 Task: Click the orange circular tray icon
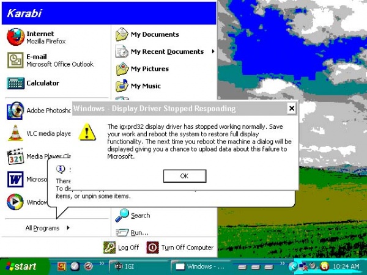pyautogui.click(x=324, y=266)
